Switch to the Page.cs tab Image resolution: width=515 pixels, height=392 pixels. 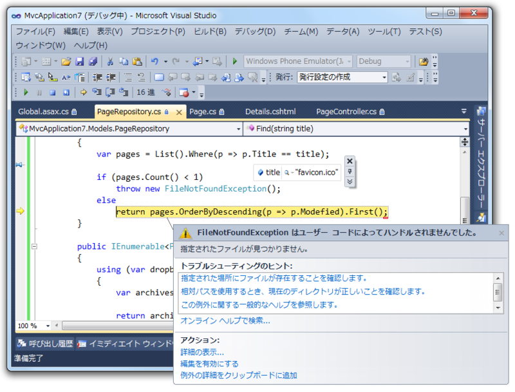click(x=207, y=112)
